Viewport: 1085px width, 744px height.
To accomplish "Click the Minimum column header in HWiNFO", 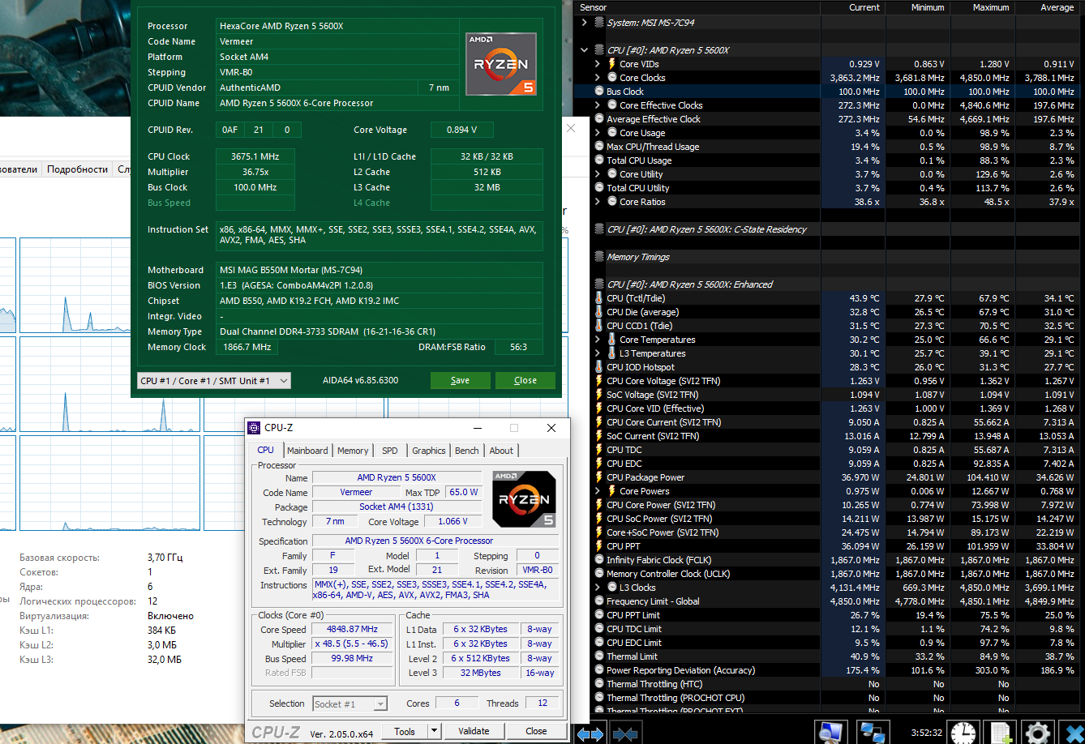I will tap(918, 7).
